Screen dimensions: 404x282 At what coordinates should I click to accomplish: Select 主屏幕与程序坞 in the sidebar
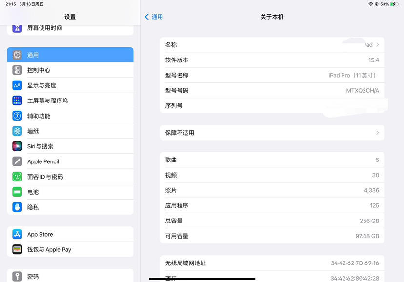(70, 101)
